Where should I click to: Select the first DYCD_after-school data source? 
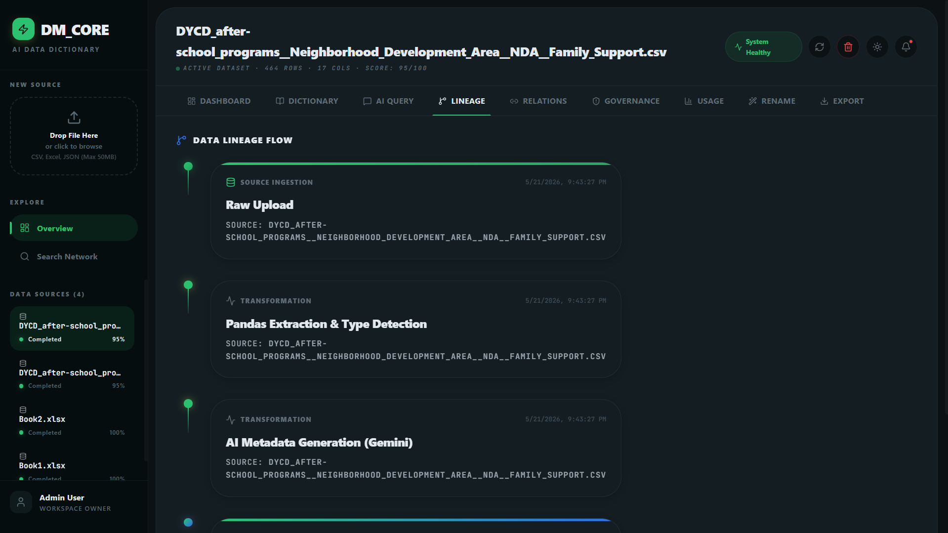[x=72, y=328]
